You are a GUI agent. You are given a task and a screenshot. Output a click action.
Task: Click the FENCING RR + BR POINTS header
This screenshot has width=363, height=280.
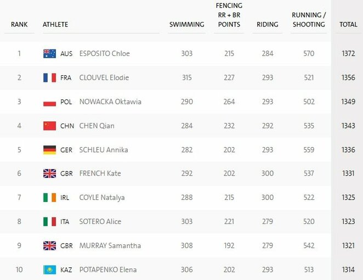229,15
